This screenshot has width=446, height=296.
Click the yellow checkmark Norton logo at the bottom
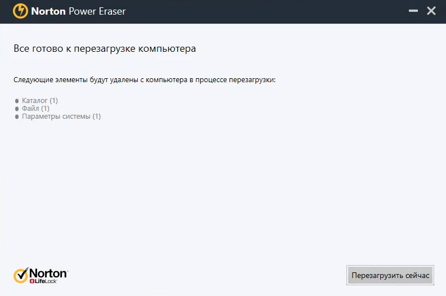[21, 275]
